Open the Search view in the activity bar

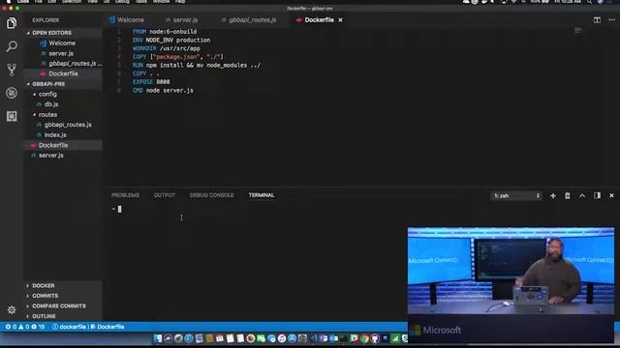12,46
